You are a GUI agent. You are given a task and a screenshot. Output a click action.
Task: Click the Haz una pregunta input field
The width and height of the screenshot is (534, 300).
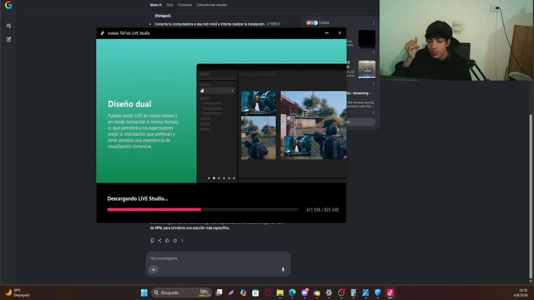pyautogui.click(x=218, y=258)
